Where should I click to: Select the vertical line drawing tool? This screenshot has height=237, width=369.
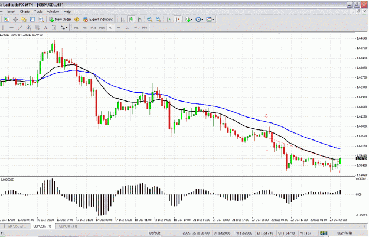click(3, 28)
